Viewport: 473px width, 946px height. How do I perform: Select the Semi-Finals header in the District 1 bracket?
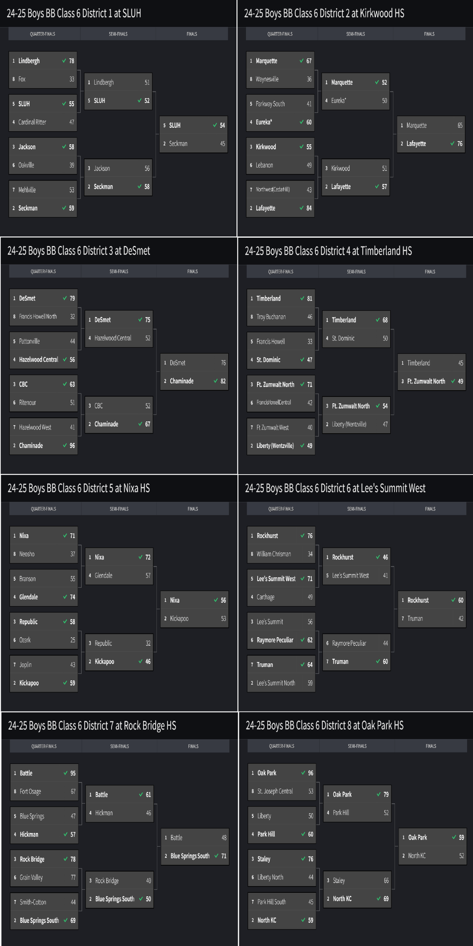click(x=118, y=34)
